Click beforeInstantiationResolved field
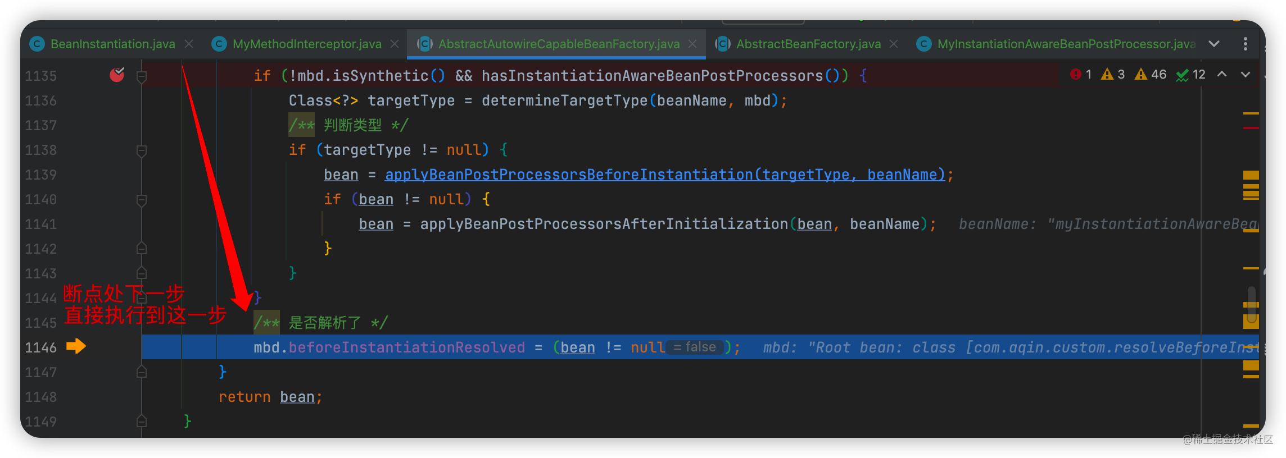 click(407, 347)
